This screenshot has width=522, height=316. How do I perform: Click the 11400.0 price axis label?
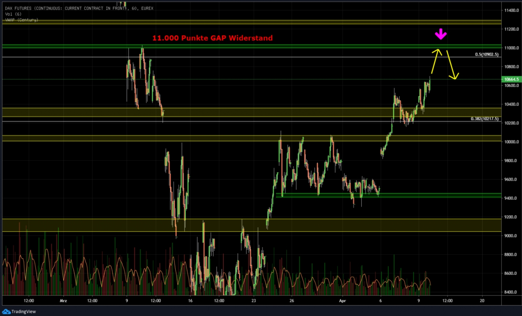pos(512,10)
